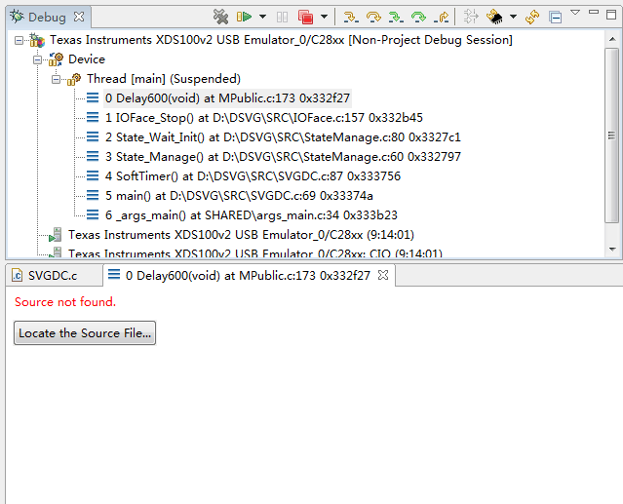Select the C28xx: CIO (9:14:01) row
Screen dimensions: 623x504
pos(255,253)
